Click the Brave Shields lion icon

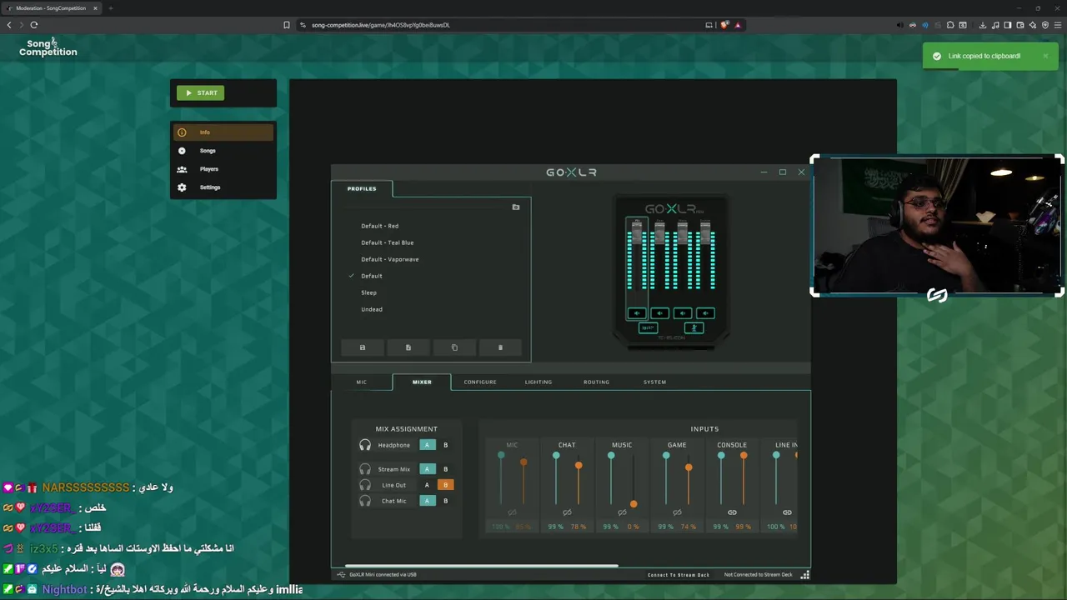point(724,25)
